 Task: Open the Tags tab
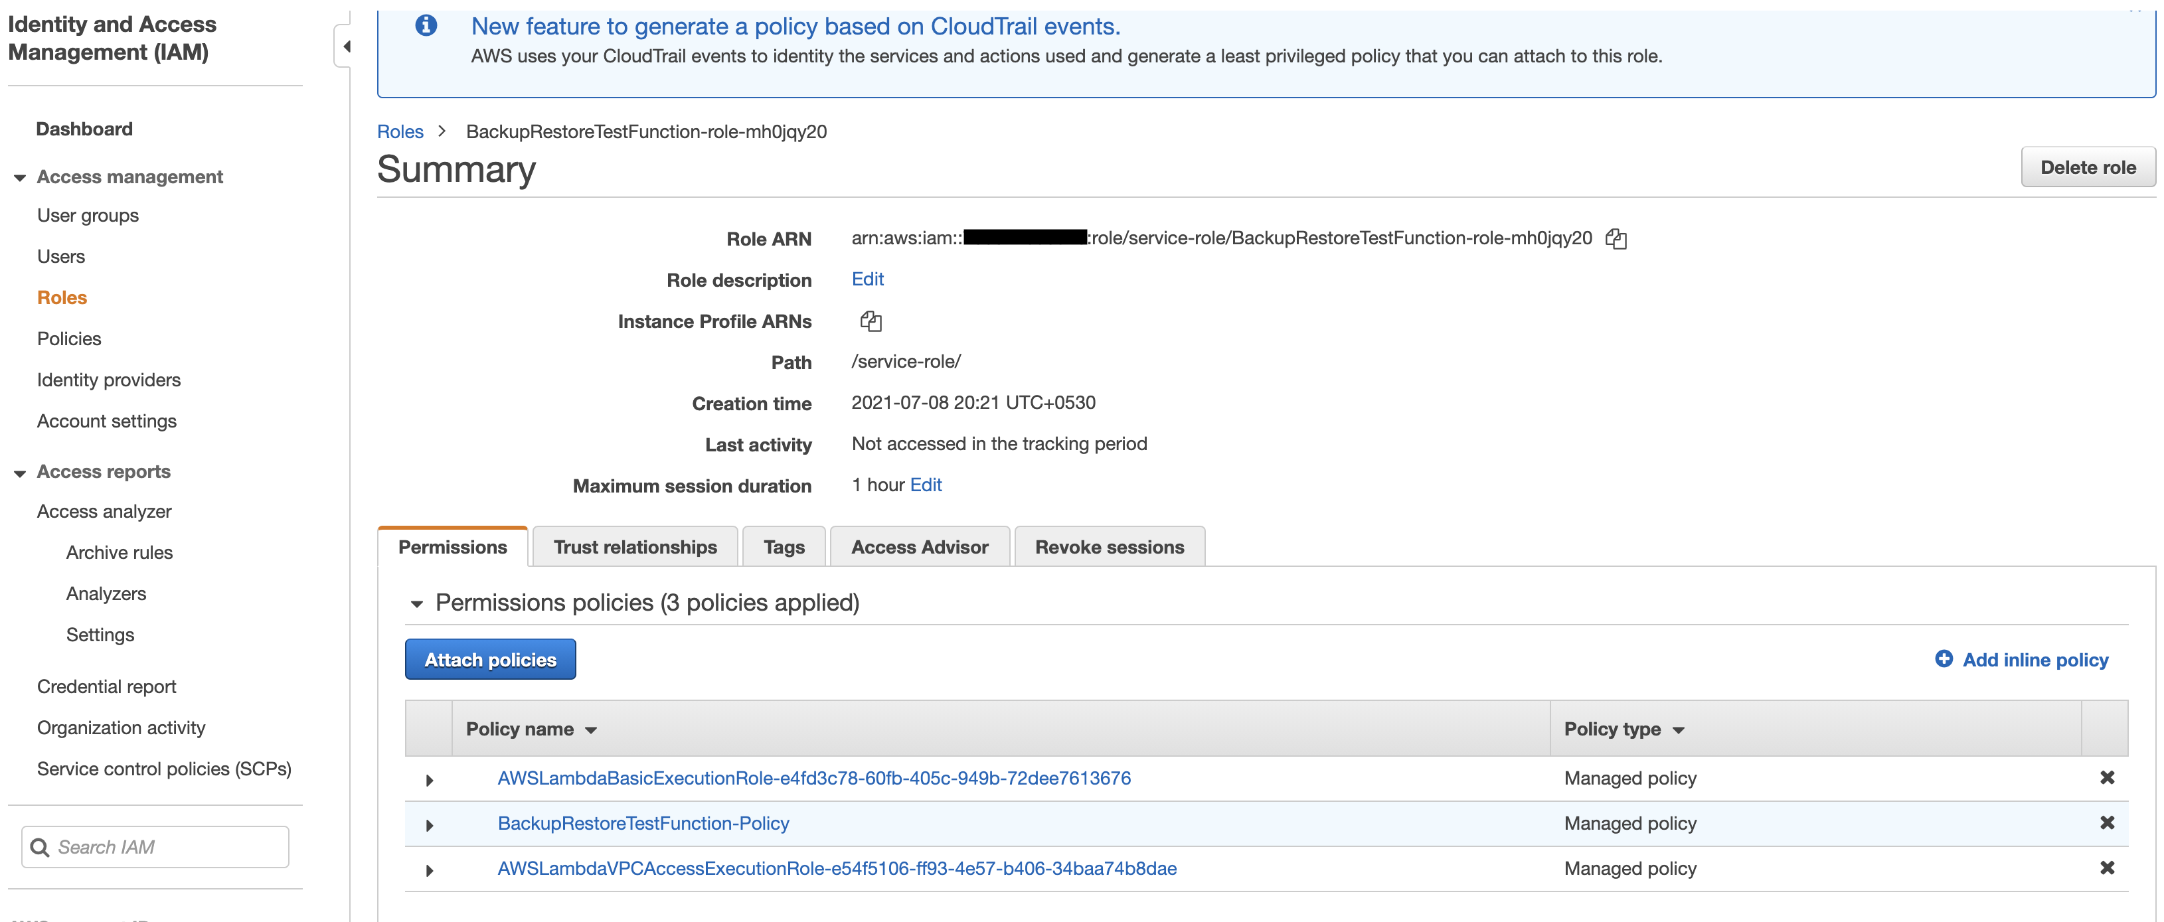point(784,547)
